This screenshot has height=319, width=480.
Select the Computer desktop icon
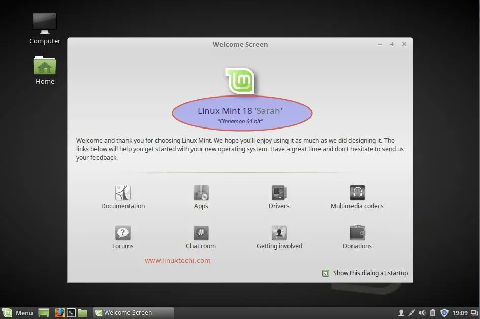(x=45, y=23)
